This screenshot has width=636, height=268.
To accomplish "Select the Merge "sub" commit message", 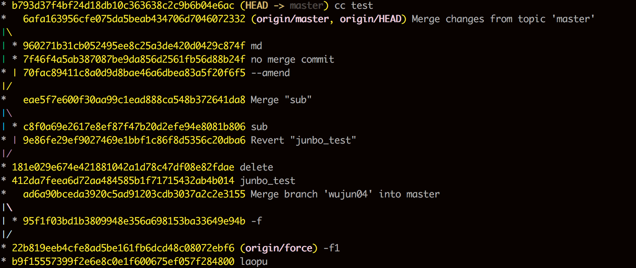I will [x=281, y=100].
